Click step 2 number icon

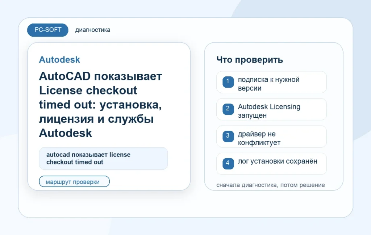(228, 109)
